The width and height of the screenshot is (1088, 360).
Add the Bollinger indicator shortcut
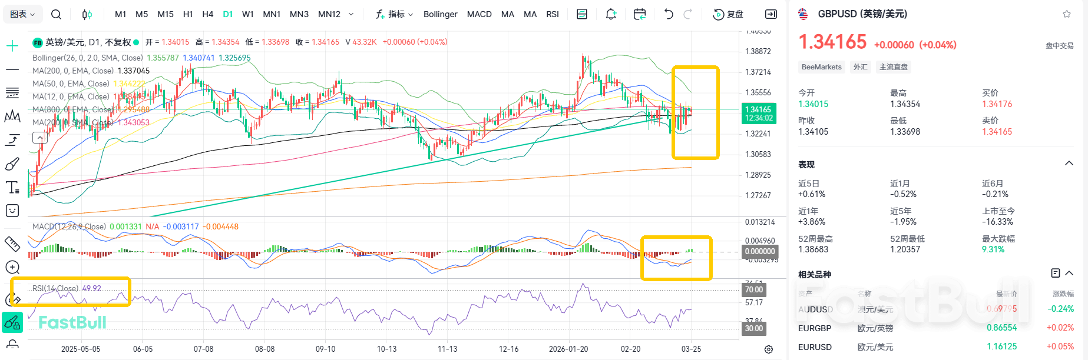(x=441, y=14)
